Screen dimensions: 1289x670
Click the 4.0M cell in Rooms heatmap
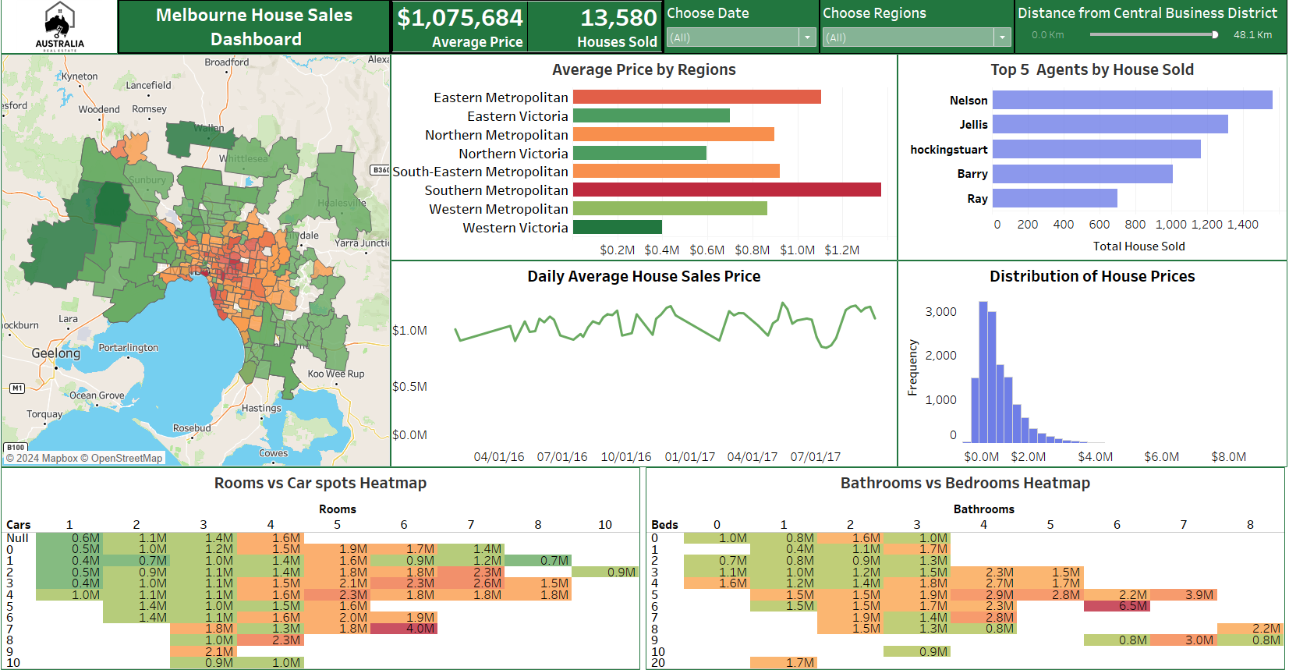[x=404, y=629]
